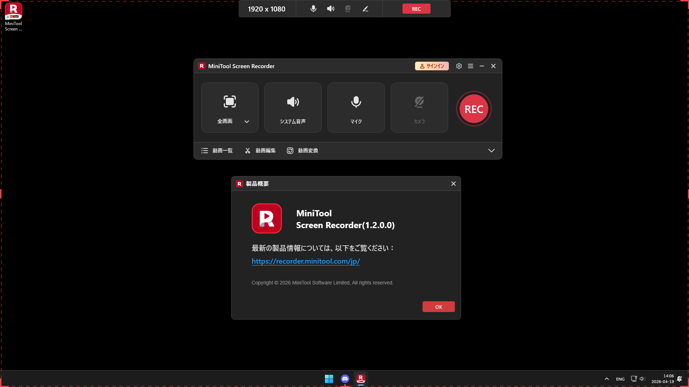Open the hamburger menu in title bar
This screenshot has width=689, height=387.
470,66
